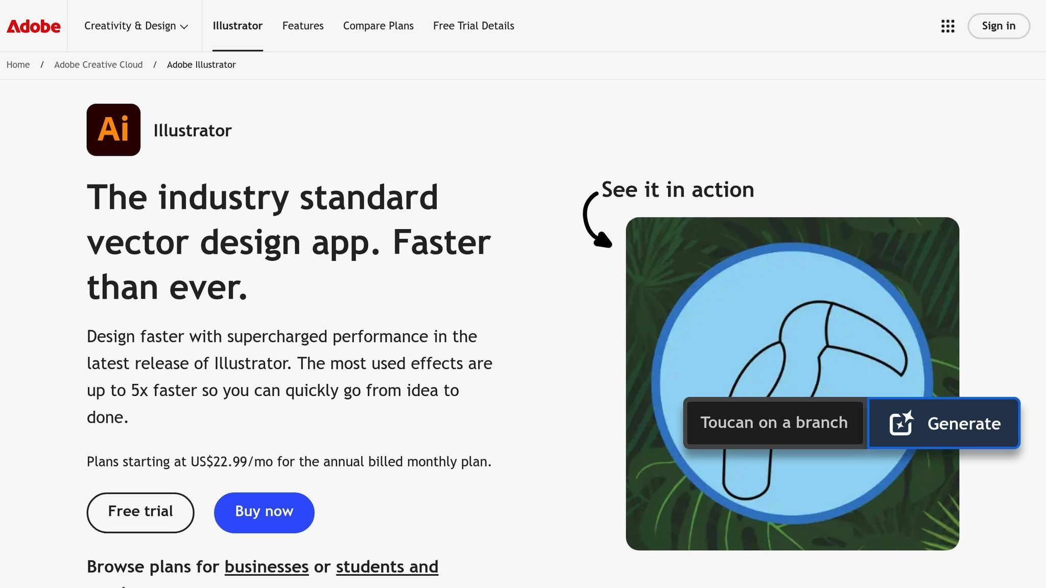Open the app launcher grid icon
The height and width of the screenshot is (588, 1046).
[947, 26]
